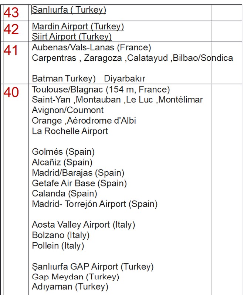This screenshot has width=244, height=295.
Task: Select the red number 40 cell
Action: [11, 93]
